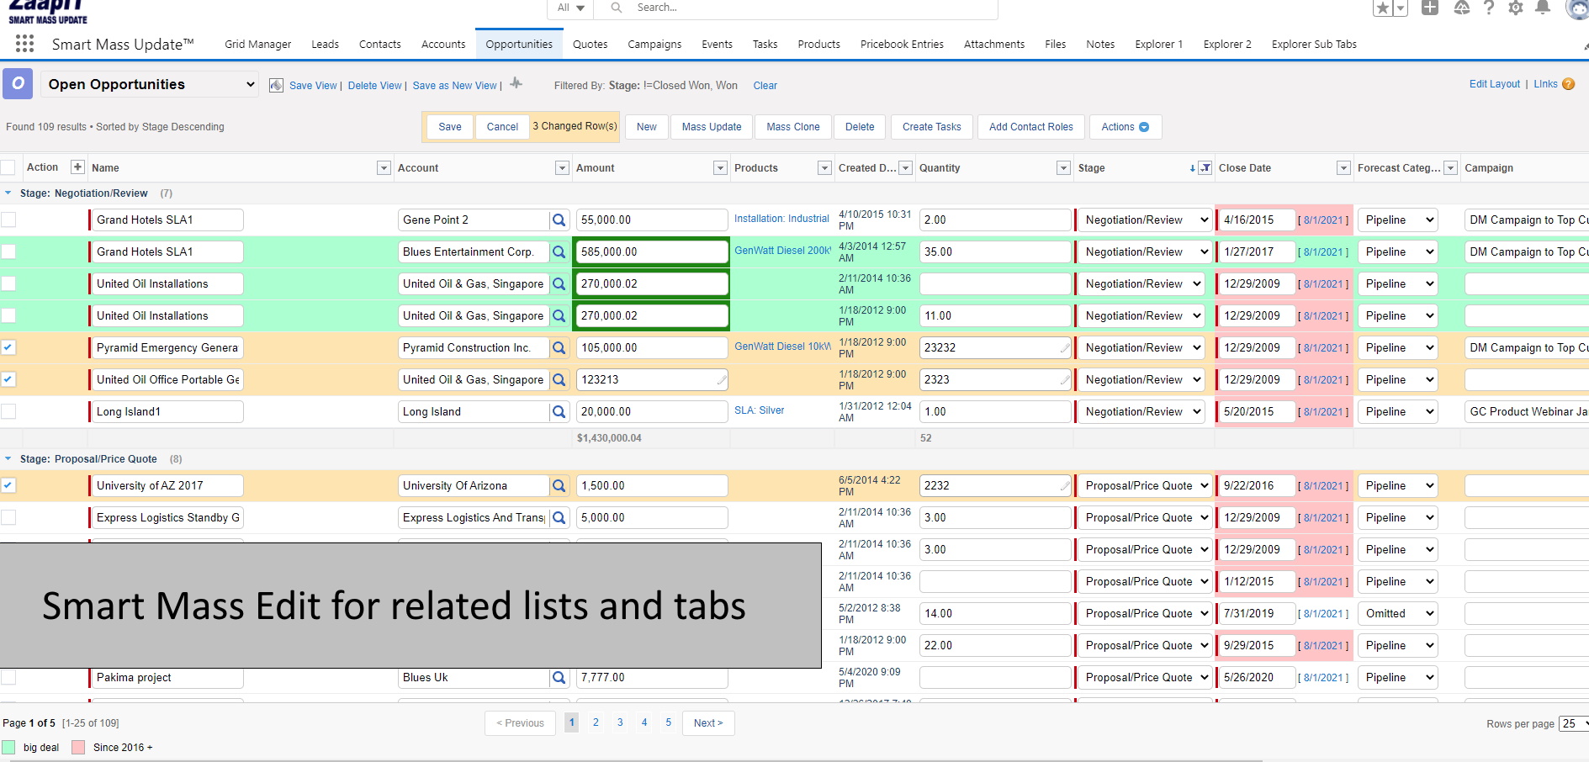Toggle the select-all checkbox in header
This screenshot has height=762, width=1589.
click(x=8, y=167)
